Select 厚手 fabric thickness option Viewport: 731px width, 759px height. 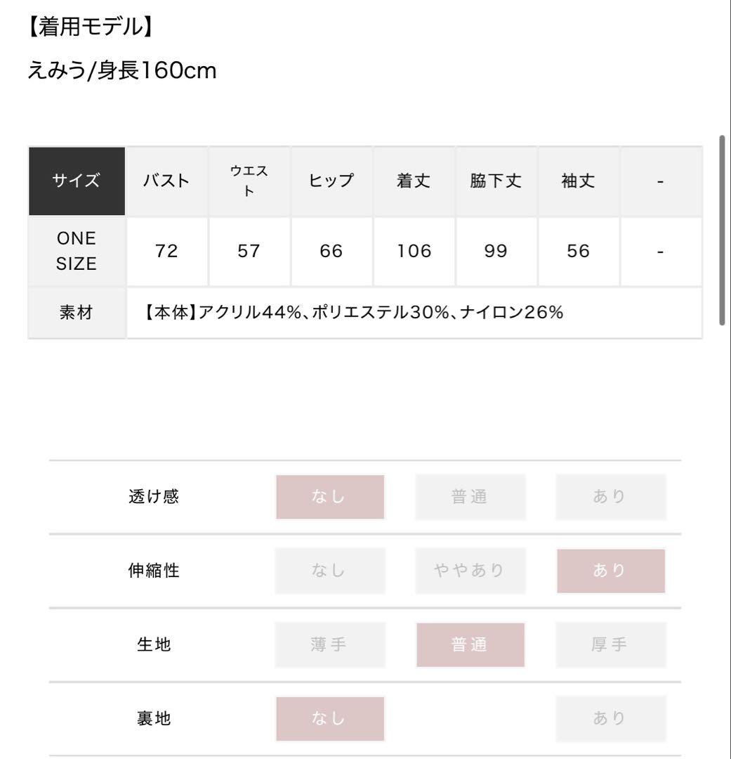click(611, 644)
